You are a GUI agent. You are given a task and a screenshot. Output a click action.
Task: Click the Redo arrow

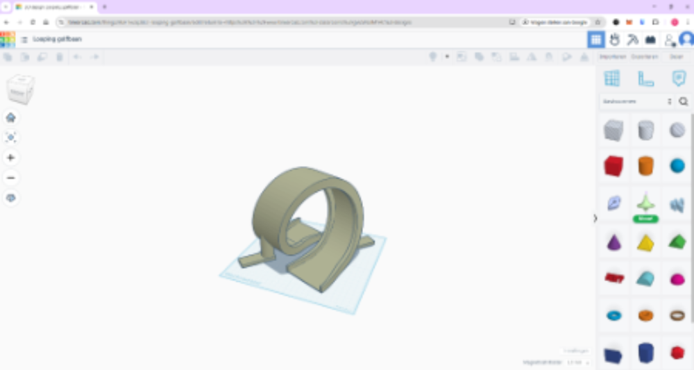94,57
